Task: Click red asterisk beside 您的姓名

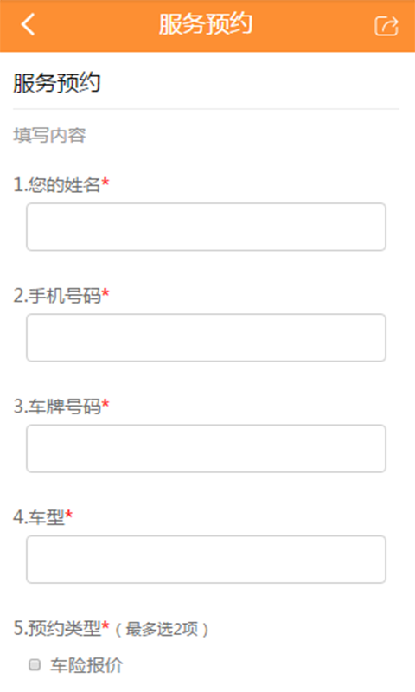Action: pos(105,182)
